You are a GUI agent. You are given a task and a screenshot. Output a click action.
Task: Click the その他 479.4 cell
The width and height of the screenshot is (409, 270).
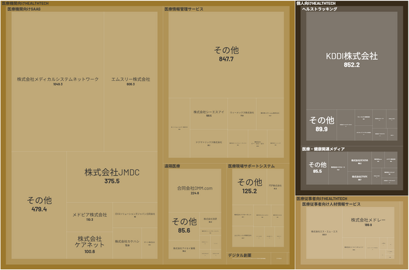pos(39,205)
